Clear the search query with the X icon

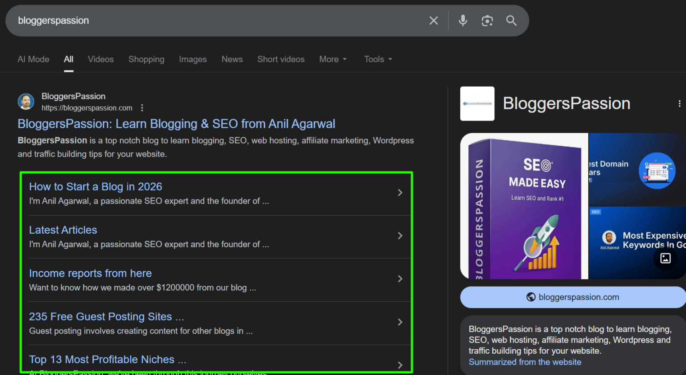pos(433,20)
